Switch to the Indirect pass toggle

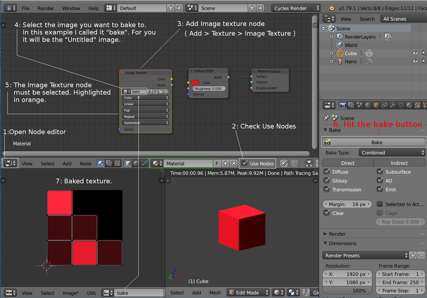pyautogui.click(x=399, y=163)
